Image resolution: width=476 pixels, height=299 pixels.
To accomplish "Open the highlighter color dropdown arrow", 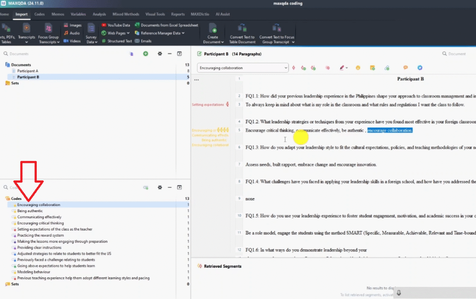I will [347, 68].
